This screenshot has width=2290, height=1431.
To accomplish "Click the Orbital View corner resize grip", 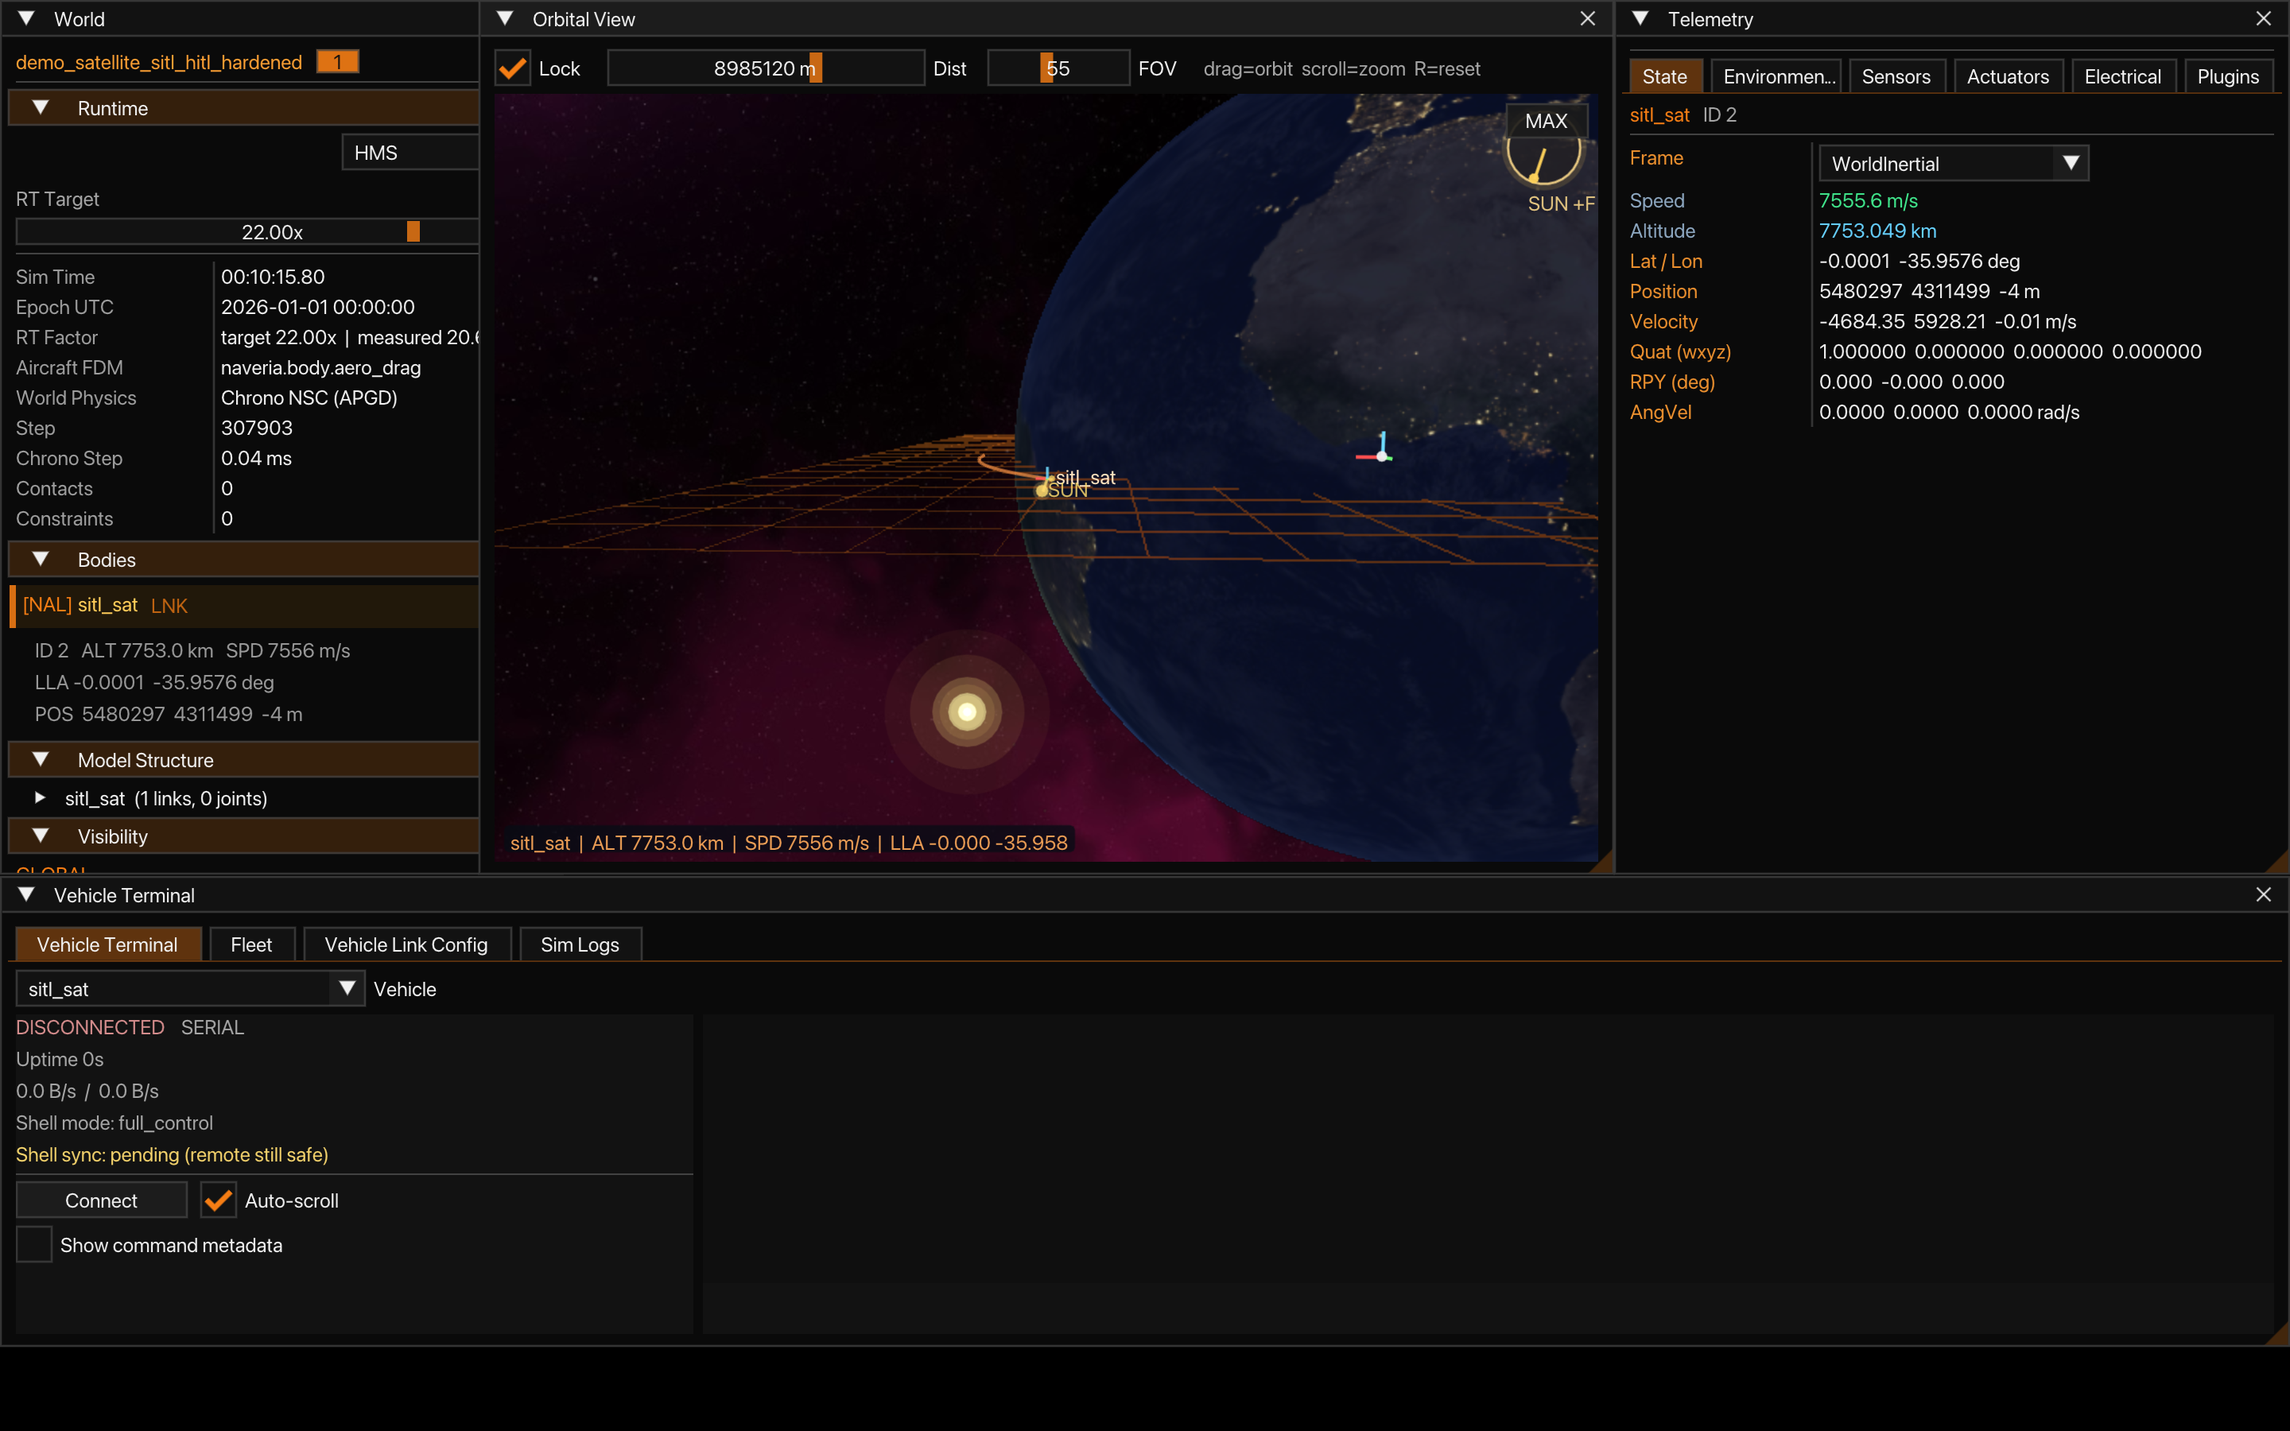I will tap(1601, 861).
